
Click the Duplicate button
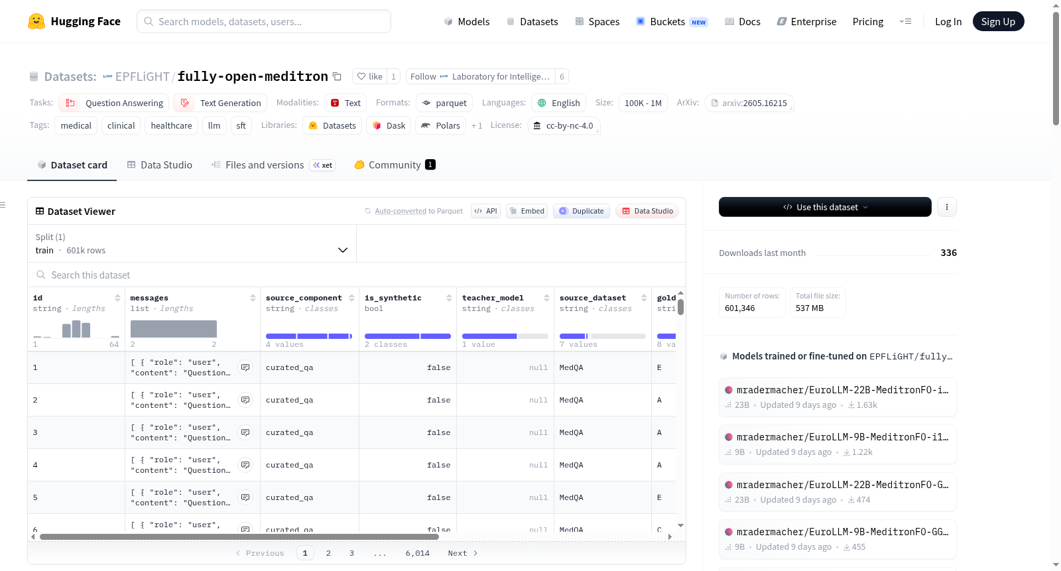coord(581,211)
